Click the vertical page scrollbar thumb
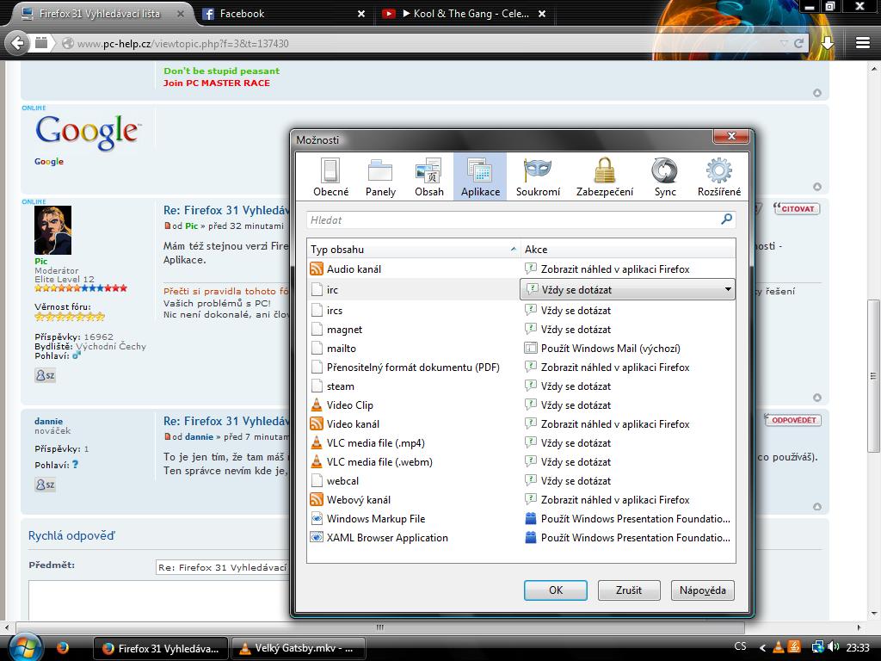881x661 pixels. (x=872, y=375)
